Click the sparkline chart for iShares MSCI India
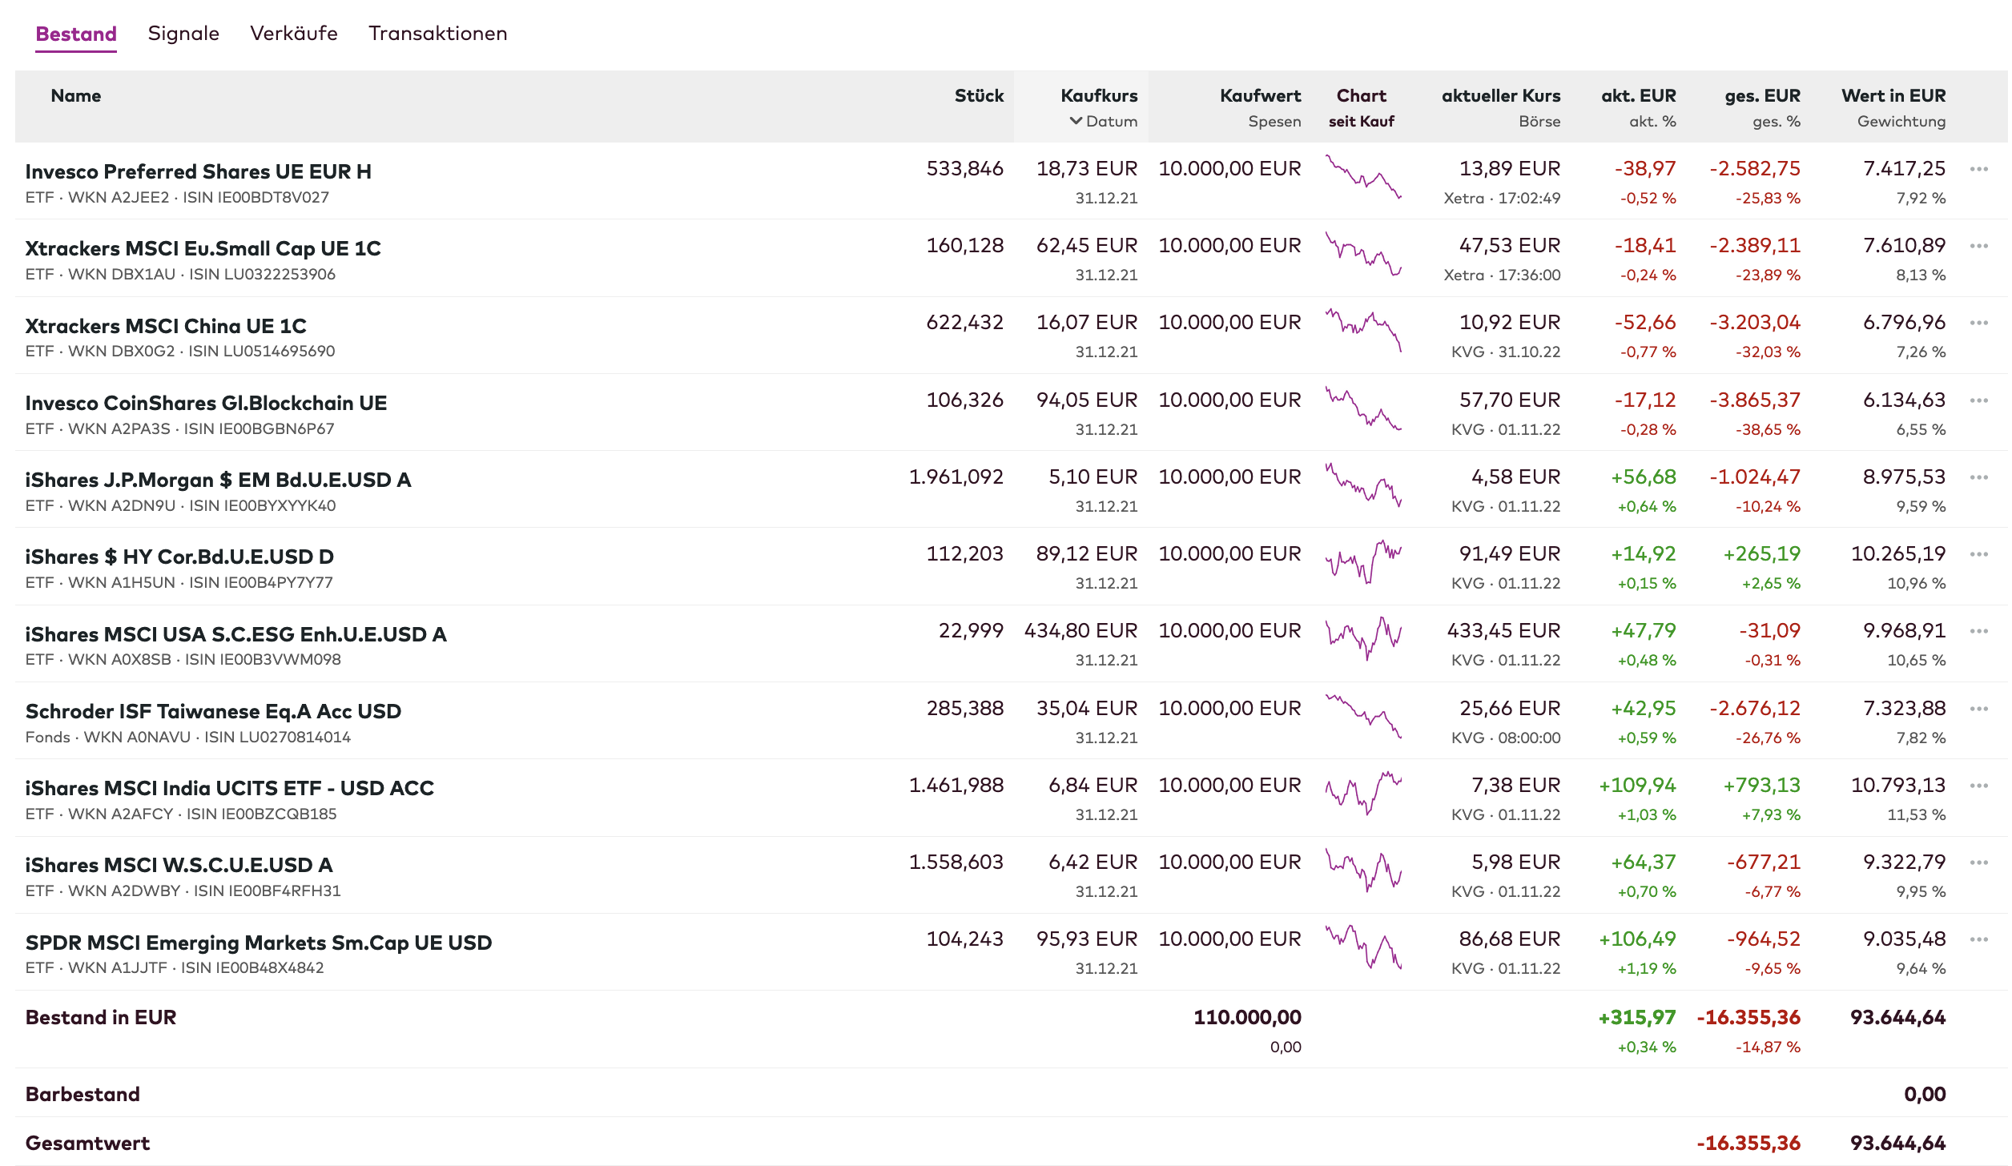 (1363, 793)
